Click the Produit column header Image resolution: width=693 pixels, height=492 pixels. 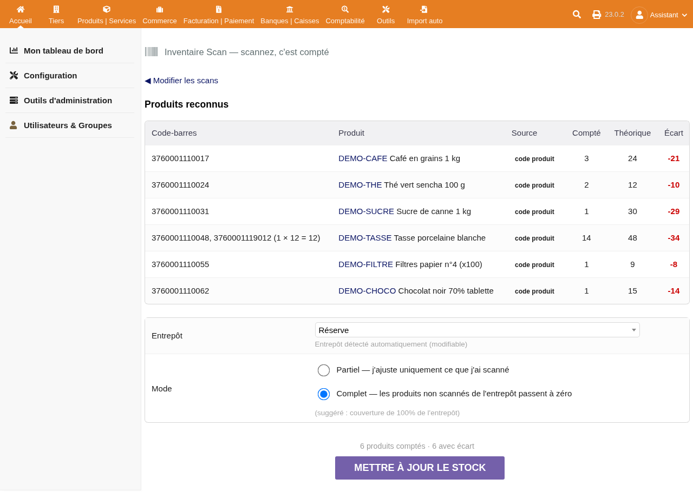tap(351, 133)
